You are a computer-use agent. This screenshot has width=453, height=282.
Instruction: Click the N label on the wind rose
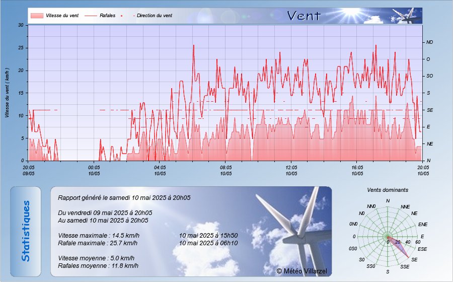tap(388, 201)
